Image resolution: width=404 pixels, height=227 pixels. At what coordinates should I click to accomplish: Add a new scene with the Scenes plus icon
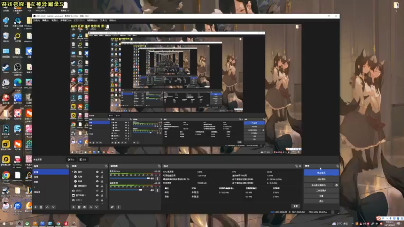pyautogui.click(x=35, y=207)
